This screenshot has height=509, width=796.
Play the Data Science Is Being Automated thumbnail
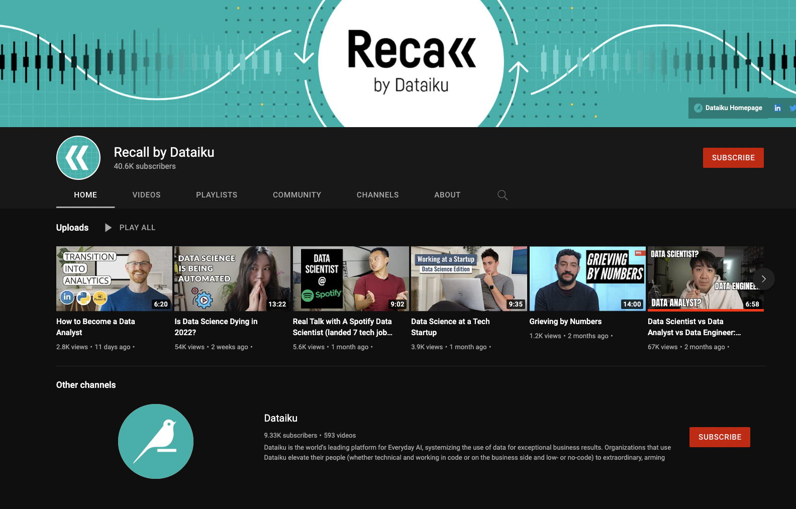(x=233, y=279)
